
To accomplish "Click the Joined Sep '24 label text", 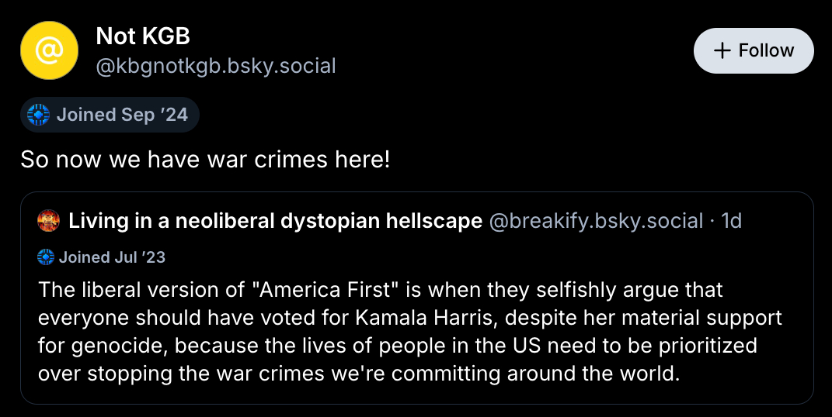I will 122,115.
